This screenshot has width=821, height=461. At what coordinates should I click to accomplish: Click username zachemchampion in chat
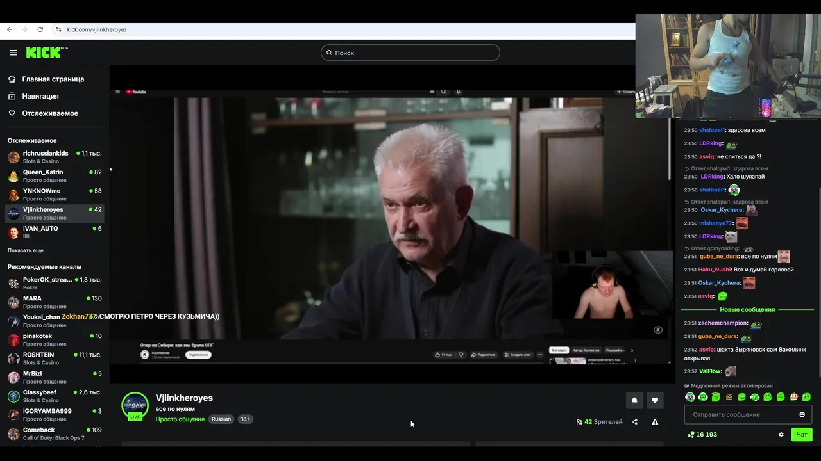point(722,323)
